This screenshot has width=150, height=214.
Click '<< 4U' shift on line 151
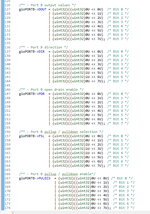pyautogui.click(x=96, y=111)
